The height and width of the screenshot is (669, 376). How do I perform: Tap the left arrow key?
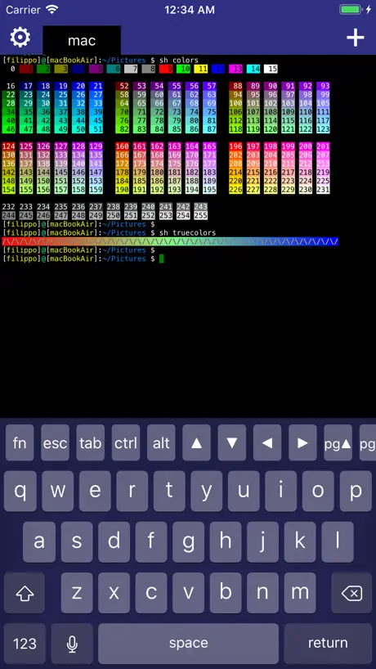pyautogui.click(x=266, y=443)
